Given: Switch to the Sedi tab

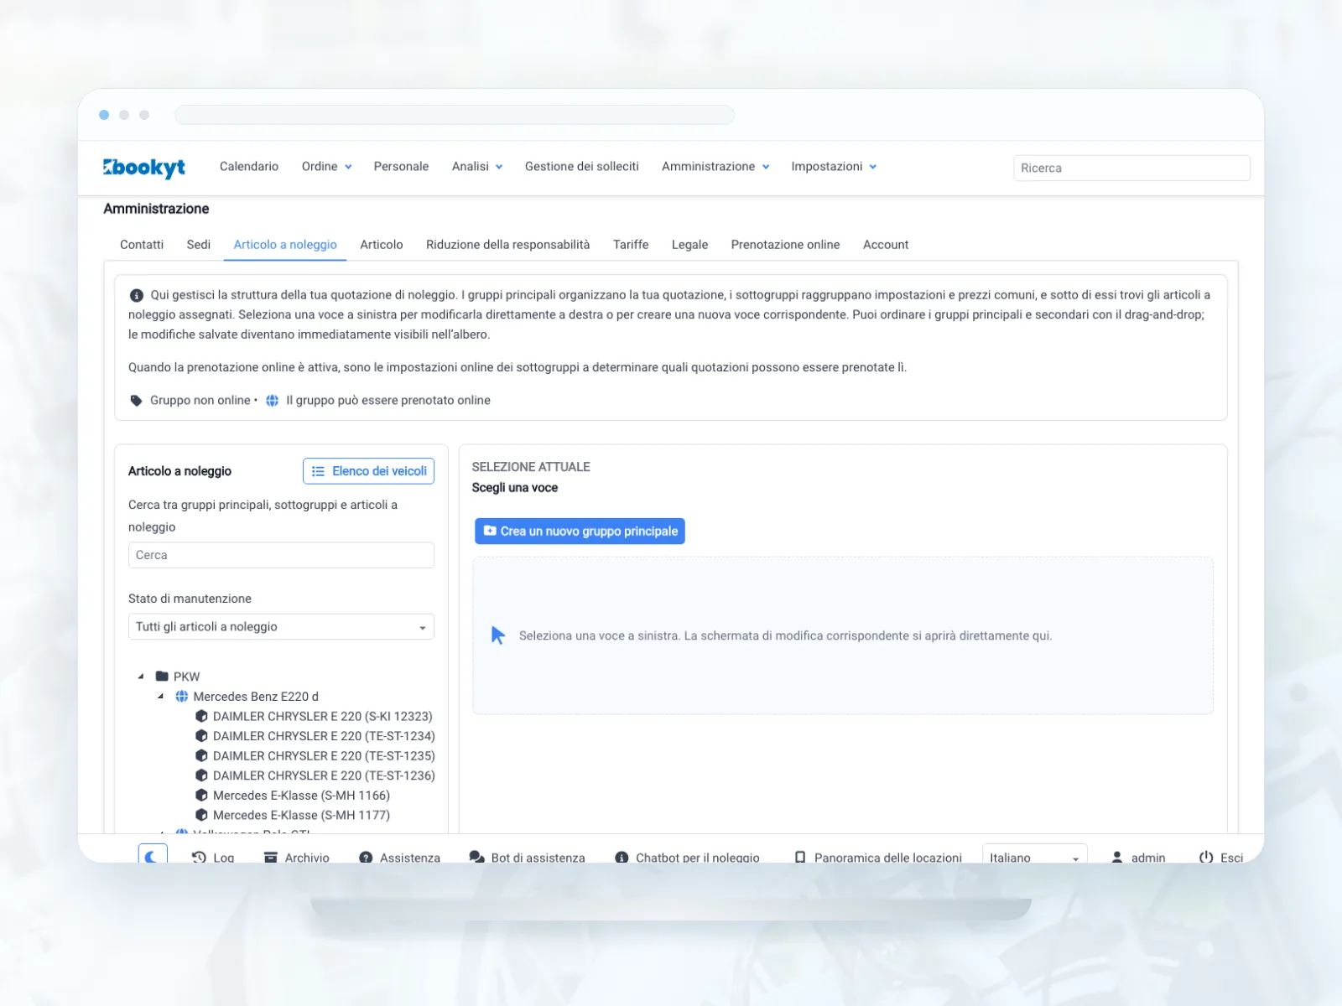Looking at the screenshot, I should [x=199, y=245].
